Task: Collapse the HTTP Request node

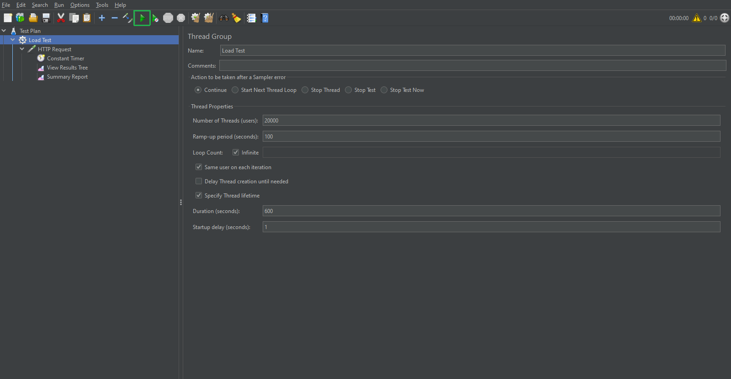Action: [22, 49]
